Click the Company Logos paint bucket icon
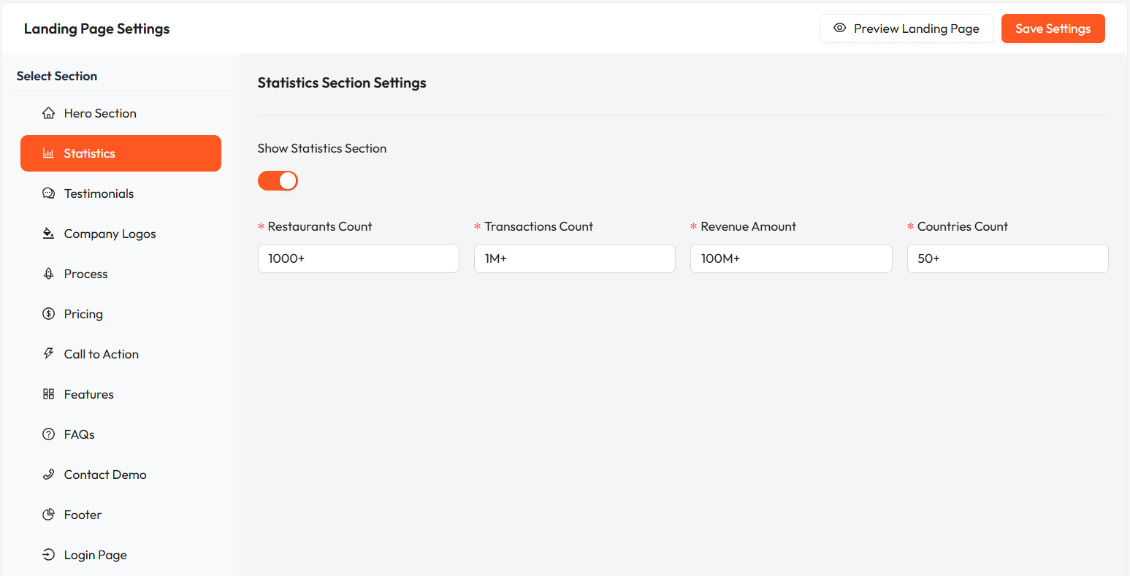 pyautogui.click(x=48, y=234)
